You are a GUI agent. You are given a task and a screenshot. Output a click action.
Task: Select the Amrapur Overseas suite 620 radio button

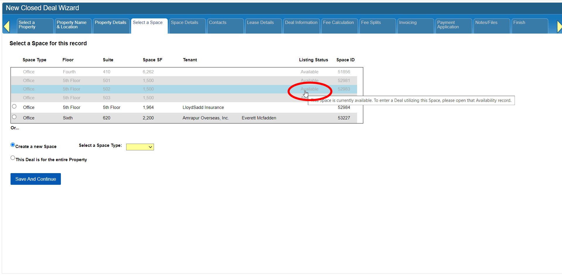[x=14, y=117]
